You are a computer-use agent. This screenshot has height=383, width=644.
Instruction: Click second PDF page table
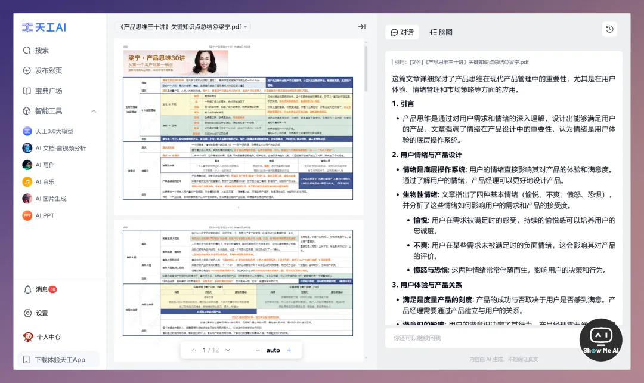[238, 283]
